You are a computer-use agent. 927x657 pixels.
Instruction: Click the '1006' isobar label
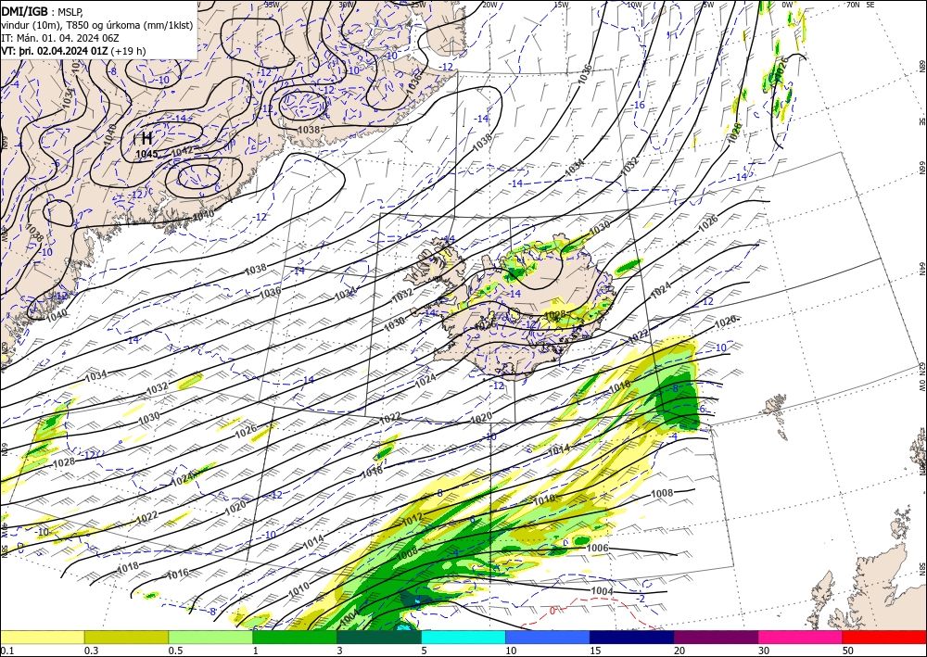(x=598, y=548)
